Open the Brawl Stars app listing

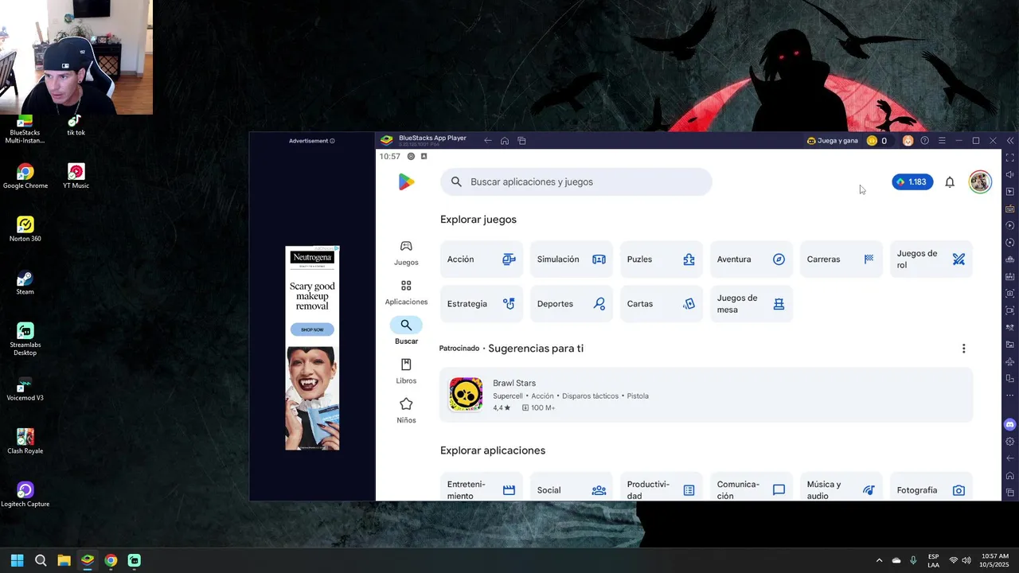[x=706, y=395]
